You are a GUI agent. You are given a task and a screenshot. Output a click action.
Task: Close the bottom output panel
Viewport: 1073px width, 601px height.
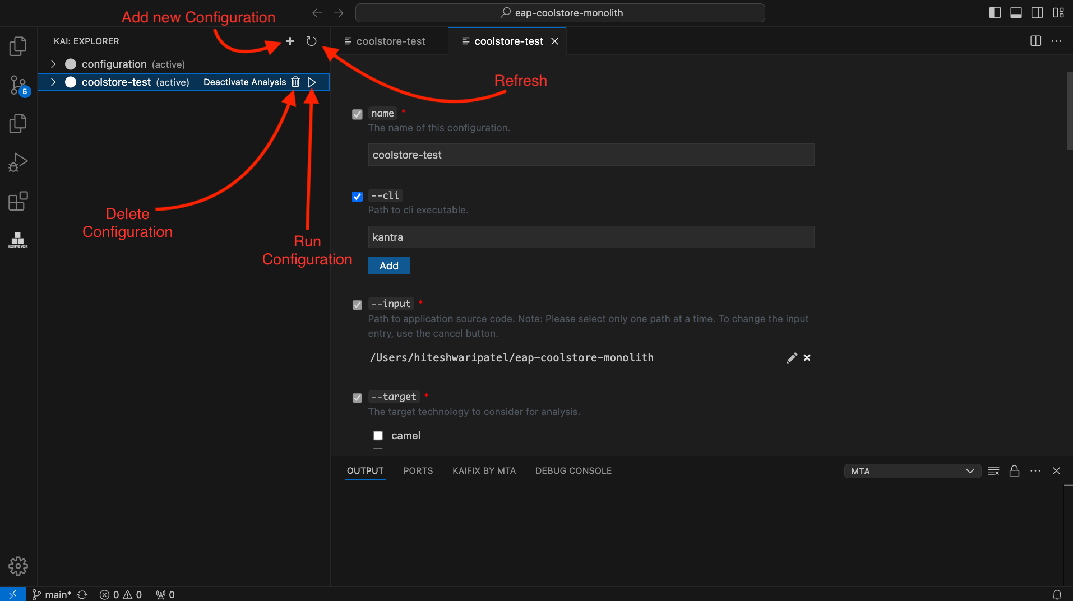click(1056, 470)
